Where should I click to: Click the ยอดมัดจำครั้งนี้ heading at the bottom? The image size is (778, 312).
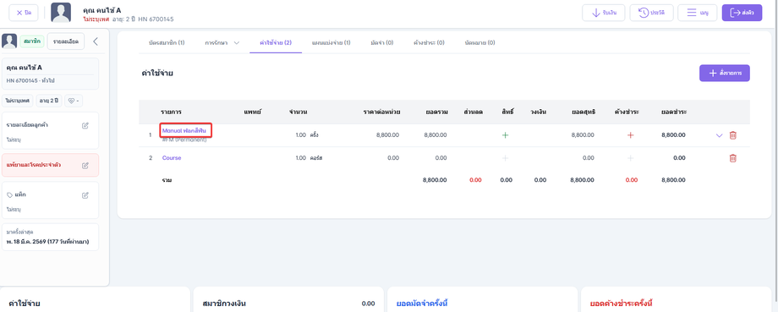point(423,304)
